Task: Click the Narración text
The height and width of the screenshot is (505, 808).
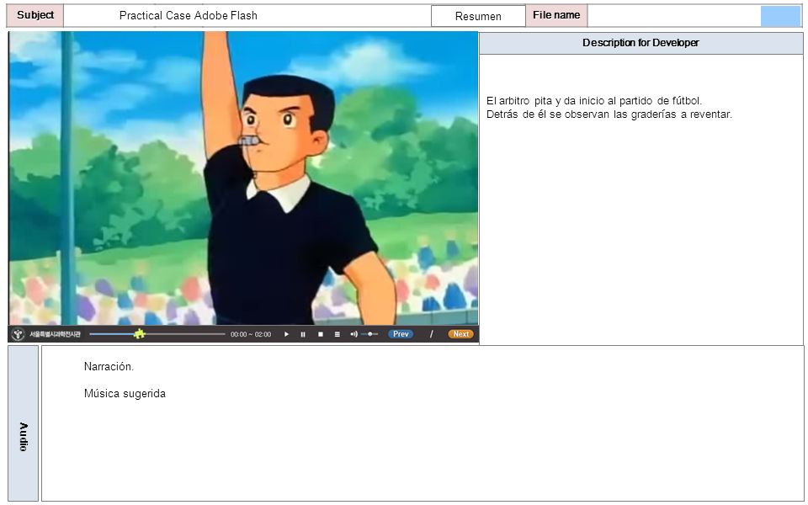Action: tap(109, 366)
